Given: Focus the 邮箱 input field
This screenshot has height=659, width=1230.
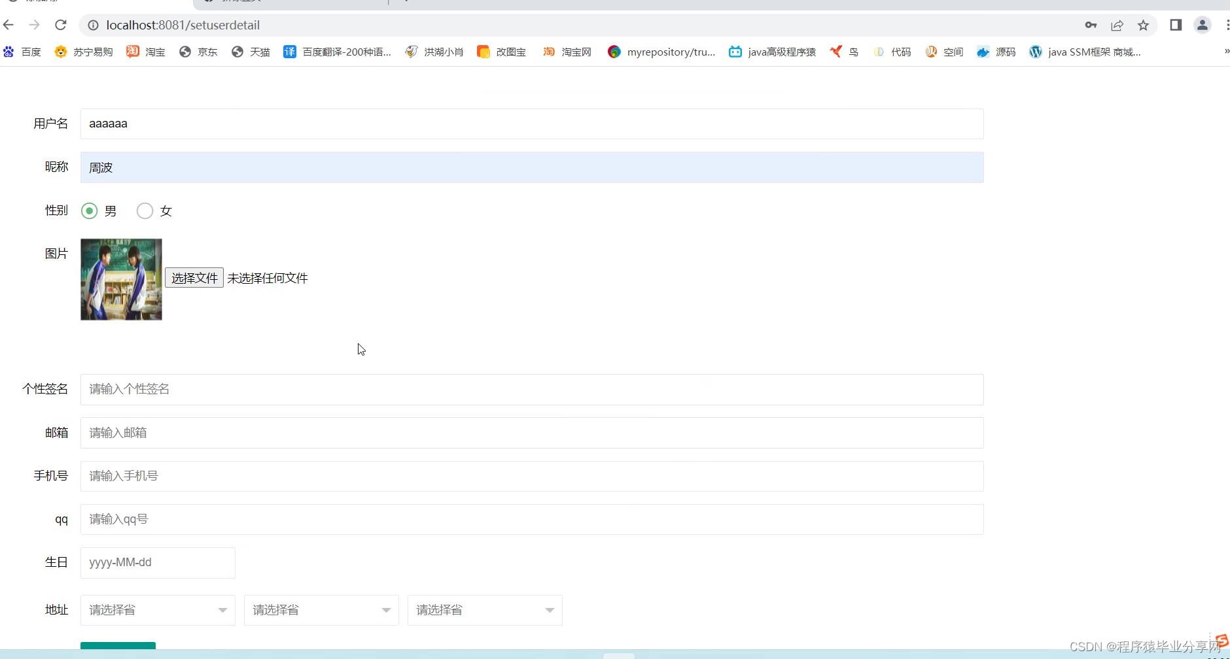Looking at the screenshot, I should pos(532,433).
